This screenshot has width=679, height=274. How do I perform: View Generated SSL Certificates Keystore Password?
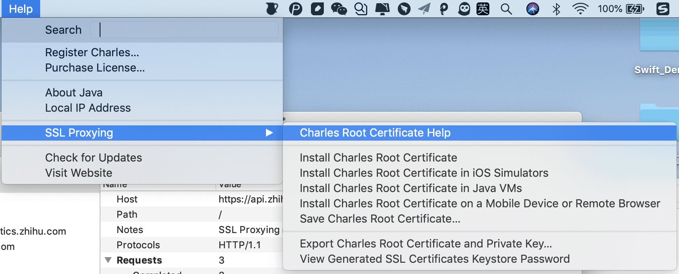coord(480,259)
